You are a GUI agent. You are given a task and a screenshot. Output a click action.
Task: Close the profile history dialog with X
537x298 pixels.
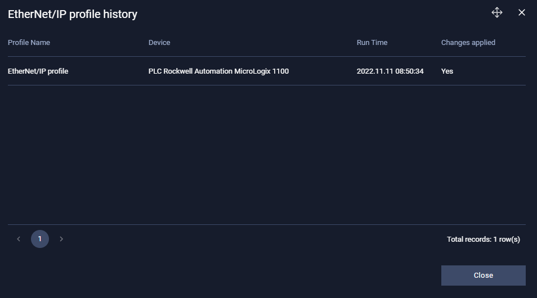click(x=522, y=12)
